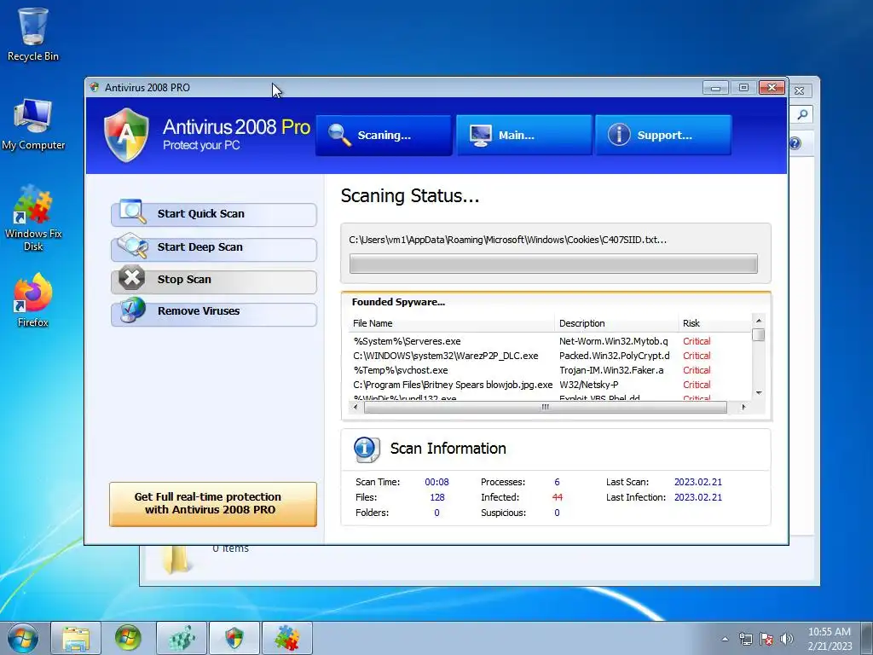873x655 pixels.
Task: Click the scan progress bar
Action: point(553,264)
